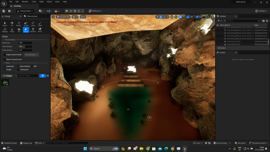
Task: Open the Settings dropdown
Action: tap(261, 11)
